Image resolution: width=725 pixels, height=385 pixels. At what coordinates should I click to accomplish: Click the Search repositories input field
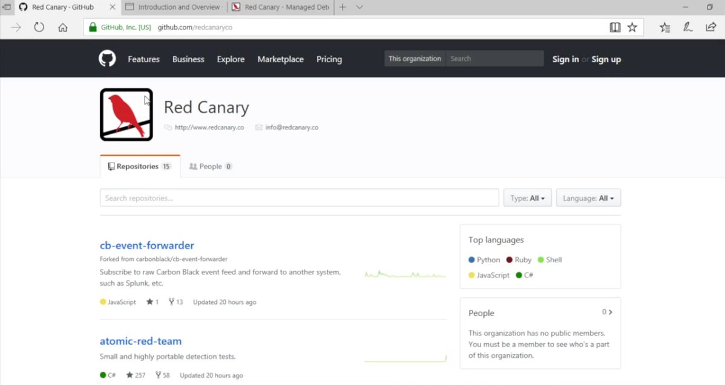[x=299, y=198]
